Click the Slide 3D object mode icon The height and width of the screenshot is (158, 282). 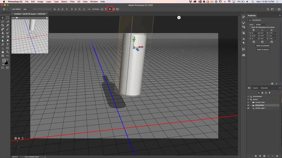pyautogui.click(x=114, y=9)
